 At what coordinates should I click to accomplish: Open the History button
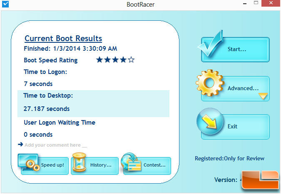[x=94, y=166]
